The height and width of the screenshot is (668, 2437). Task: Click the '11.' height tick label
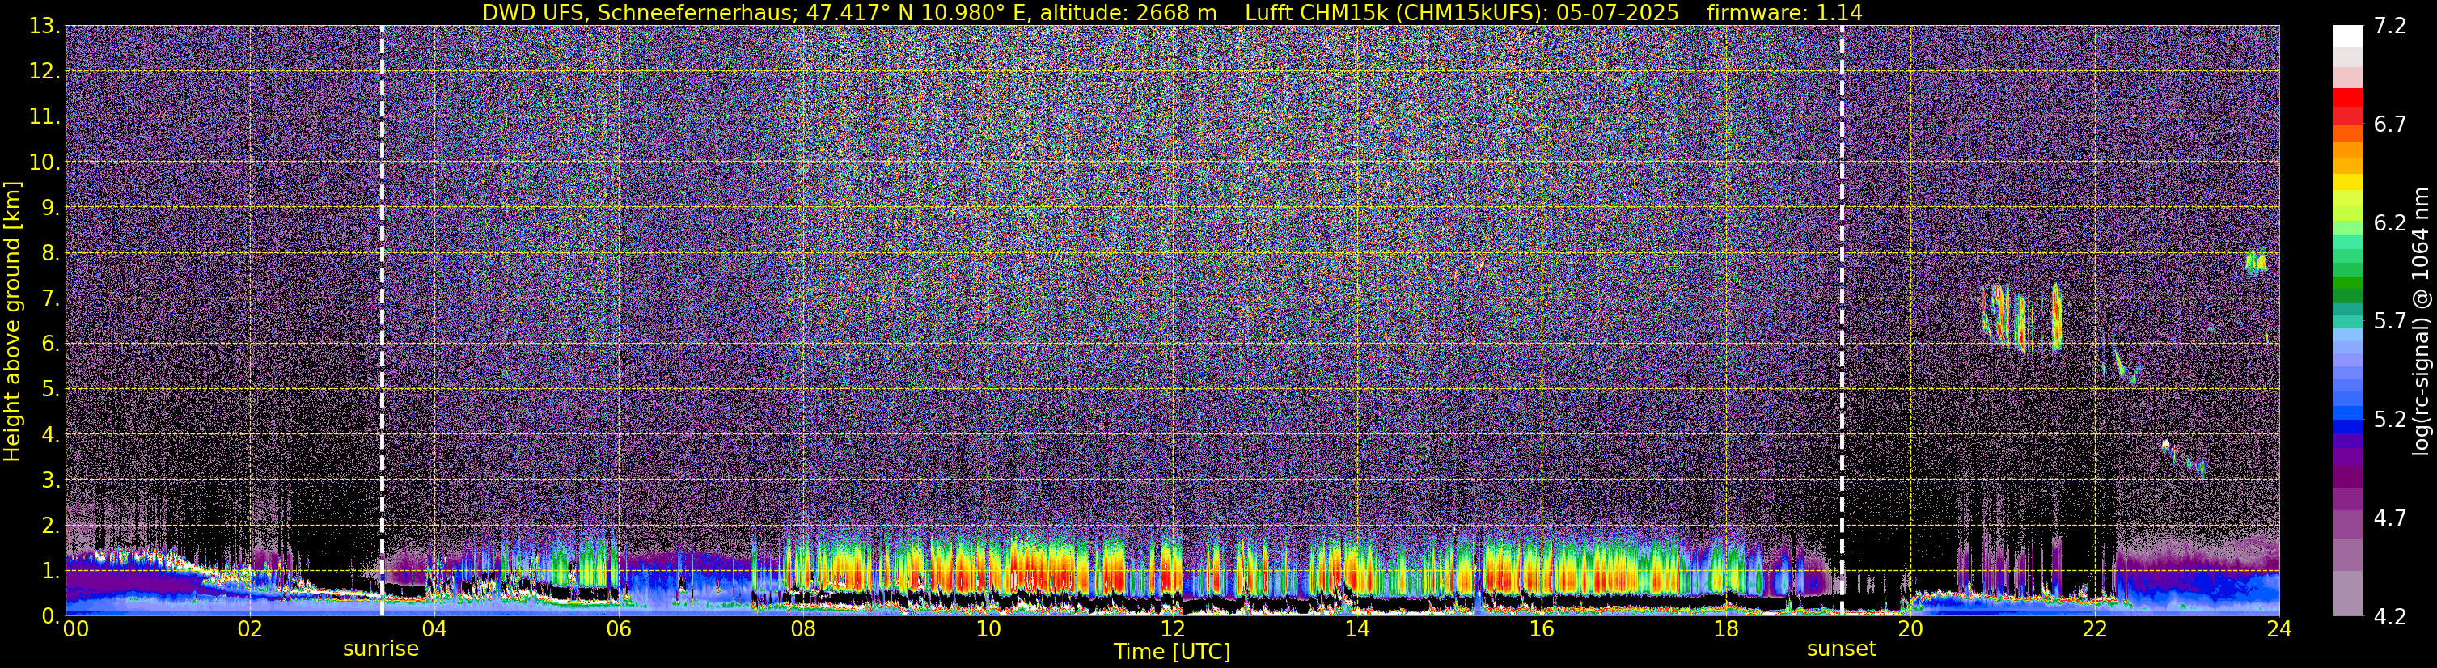coord(44,117)
